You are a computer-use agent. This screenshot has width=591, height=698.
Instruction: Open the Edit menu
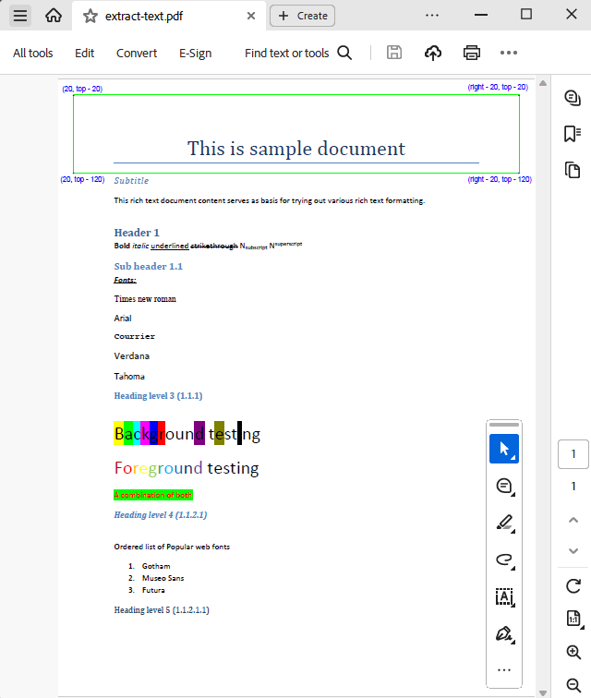(85, 53)
